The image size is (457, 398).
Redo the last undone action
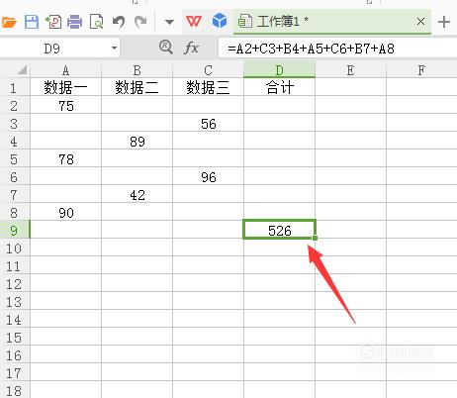(140, 22)
